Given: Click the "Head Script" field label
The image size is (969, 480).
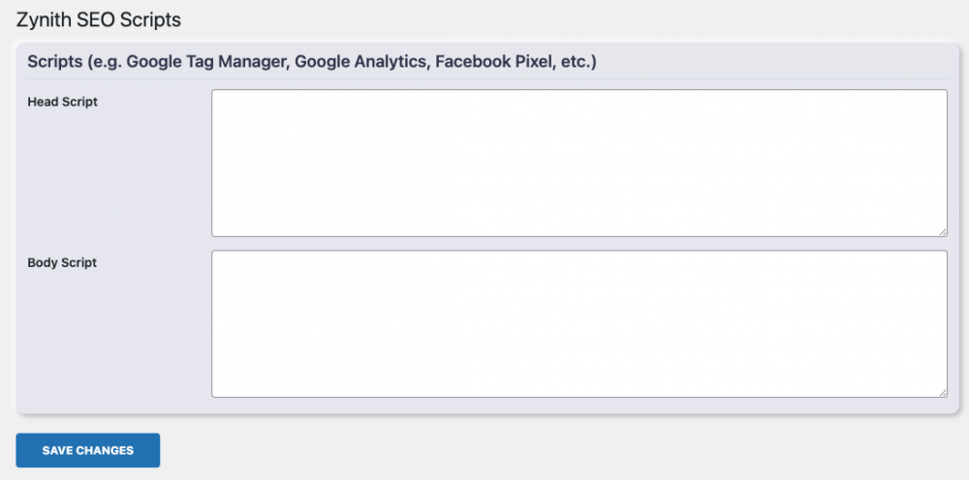Looking at the screenshot, I should 62,102.
